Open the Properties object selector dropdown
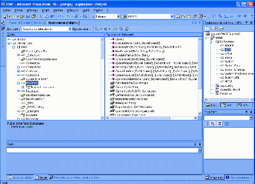Image resolution: width=255 pixels, height=184 pixels. (x=251, y=118)
